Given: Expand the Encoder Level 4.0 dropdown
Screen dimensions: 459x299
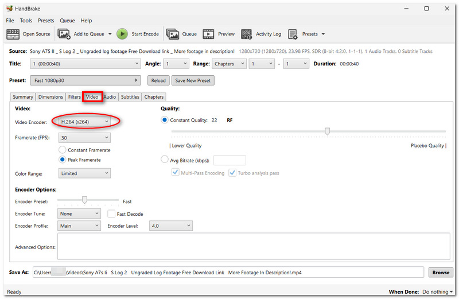Looking at the screenshot, I should point(171,226).
